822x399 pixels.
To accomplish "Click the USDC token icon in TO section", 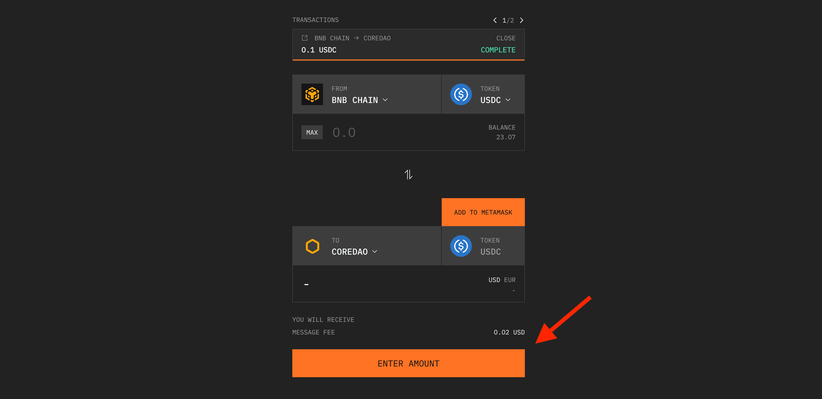I will click(x=460, y=245).
